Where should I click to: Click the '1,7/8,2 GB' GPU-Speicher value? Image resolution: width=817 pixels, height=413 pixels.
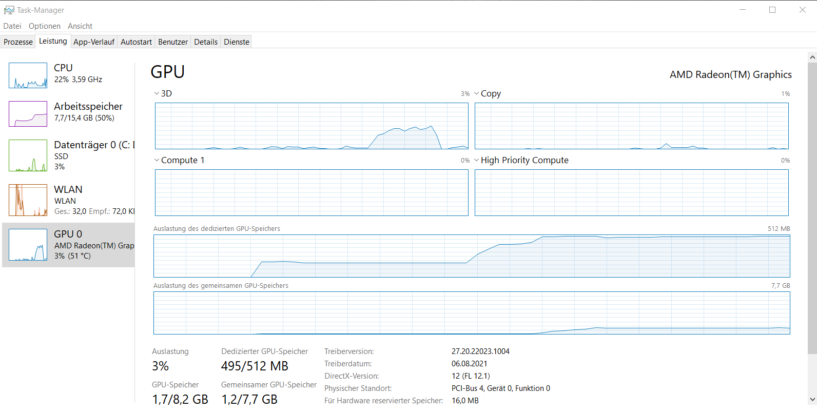pos(180,399)
